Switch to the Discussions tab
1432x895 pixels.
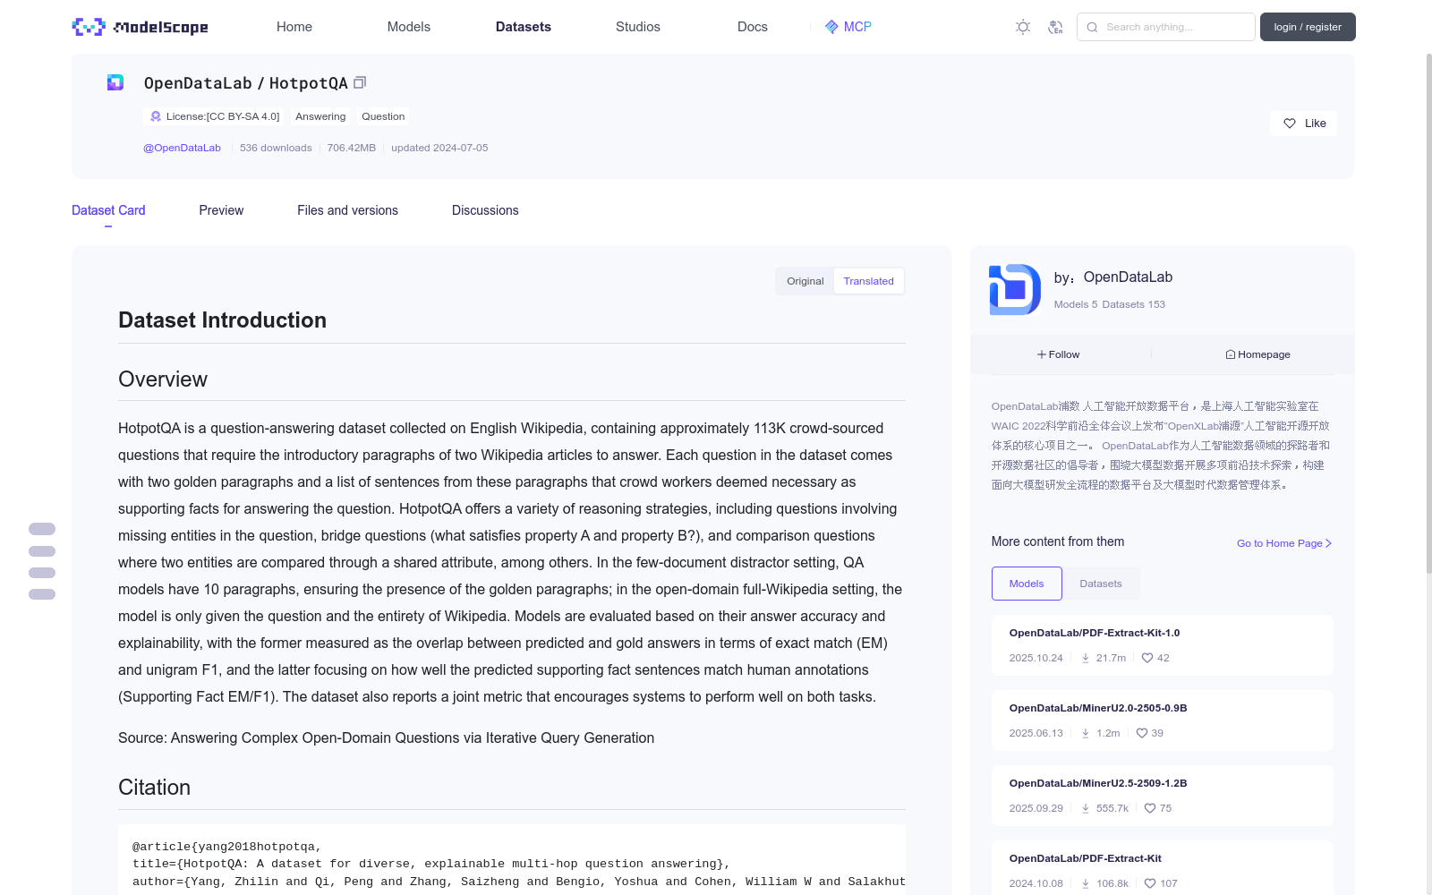point(485,210)
